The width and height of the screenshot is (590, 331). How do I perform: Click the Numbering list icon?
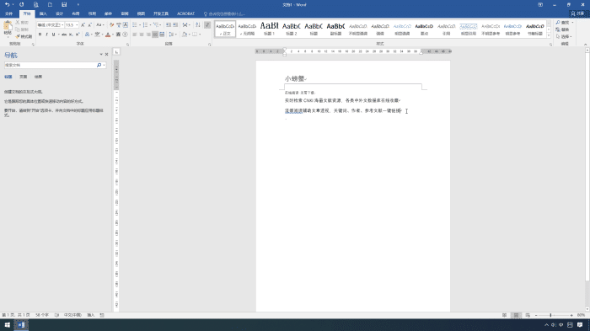pos(145,24)
